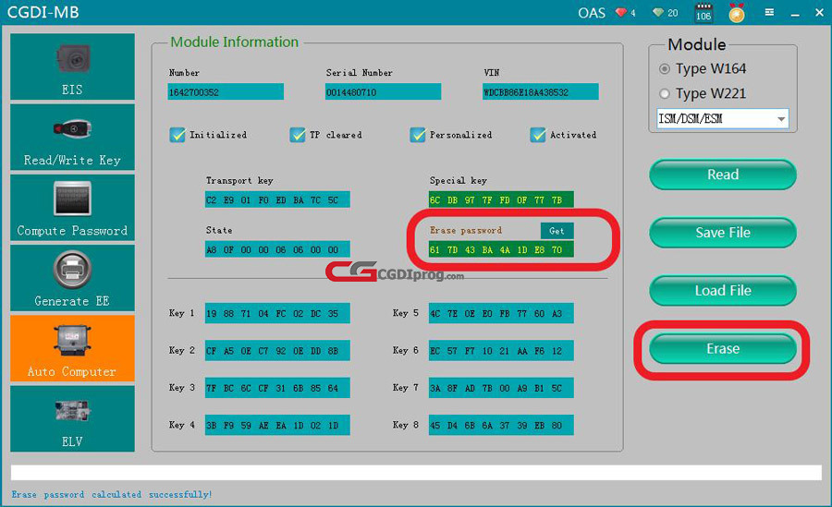Open the ISM/DSM/ESM module dropdown

pyautogui.click(x=723, y=119)
